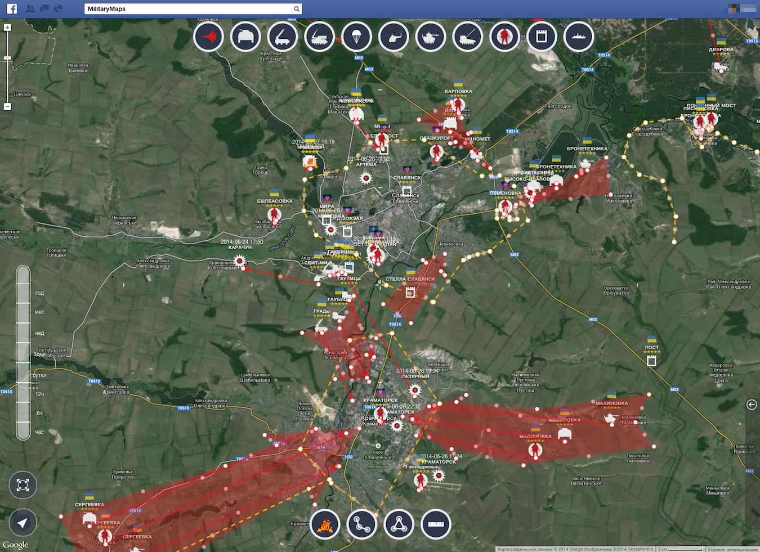This screenshot has width=760, height=552.
Task: Open Facebook notifications globe icon
Action: (x=58, y=8)
